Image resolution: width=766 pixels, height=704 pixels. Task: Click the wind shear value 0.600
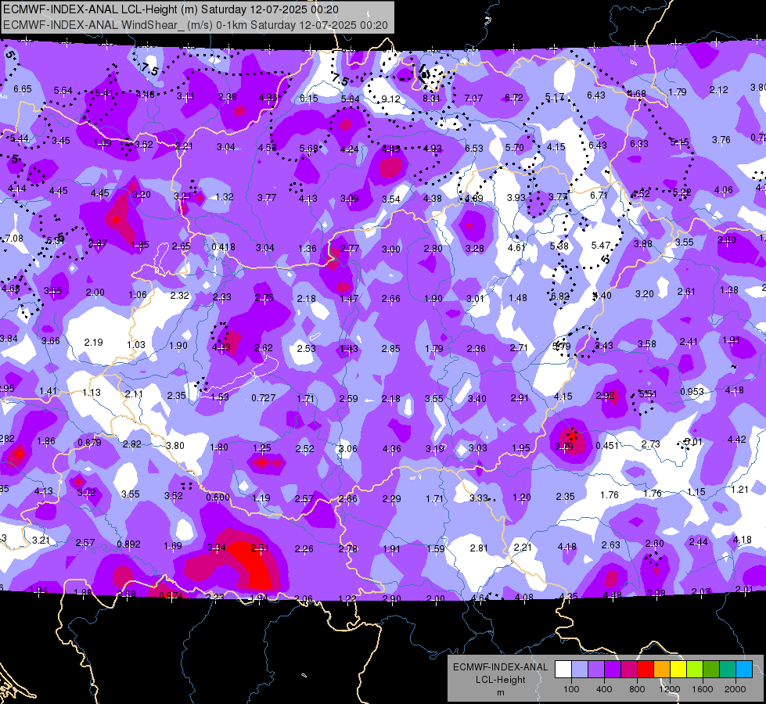pyautogui.click(x=218, y=497)
